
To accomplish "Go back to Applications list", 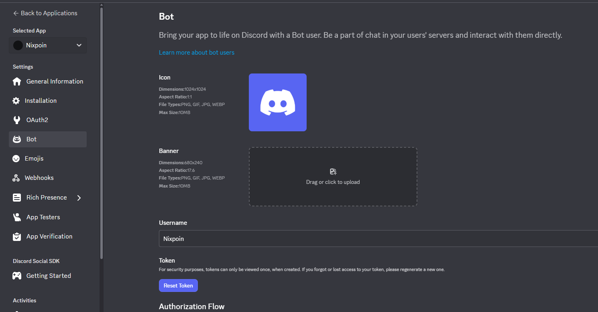I will (x=45, y=13).
